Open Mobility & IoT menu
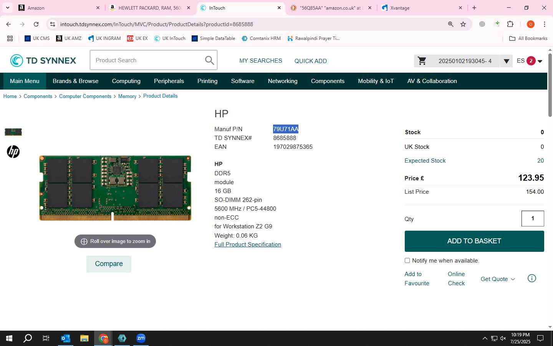 click(376, 81)
